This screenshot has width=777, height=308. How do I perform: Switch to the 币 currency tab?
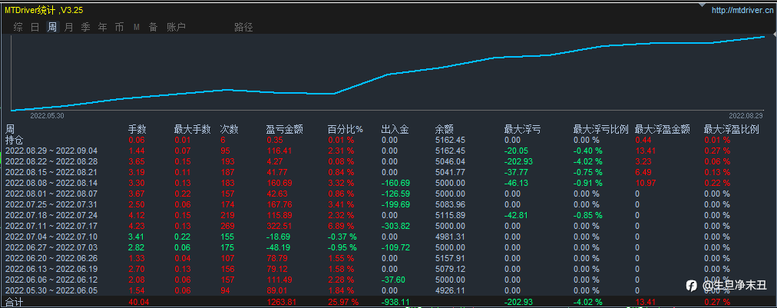tap(120, 28)
